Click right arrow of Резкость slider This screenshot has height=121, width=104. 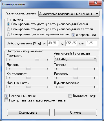tap(95, 78)
